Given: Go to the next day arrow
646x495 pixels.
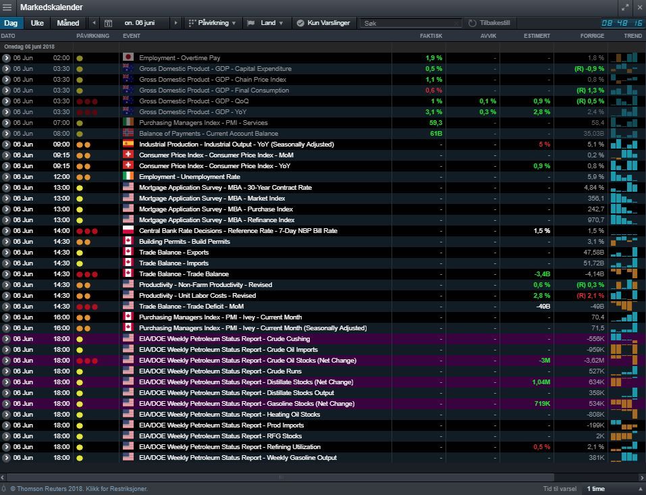Looking at the screenshot, I should (176, 23).
